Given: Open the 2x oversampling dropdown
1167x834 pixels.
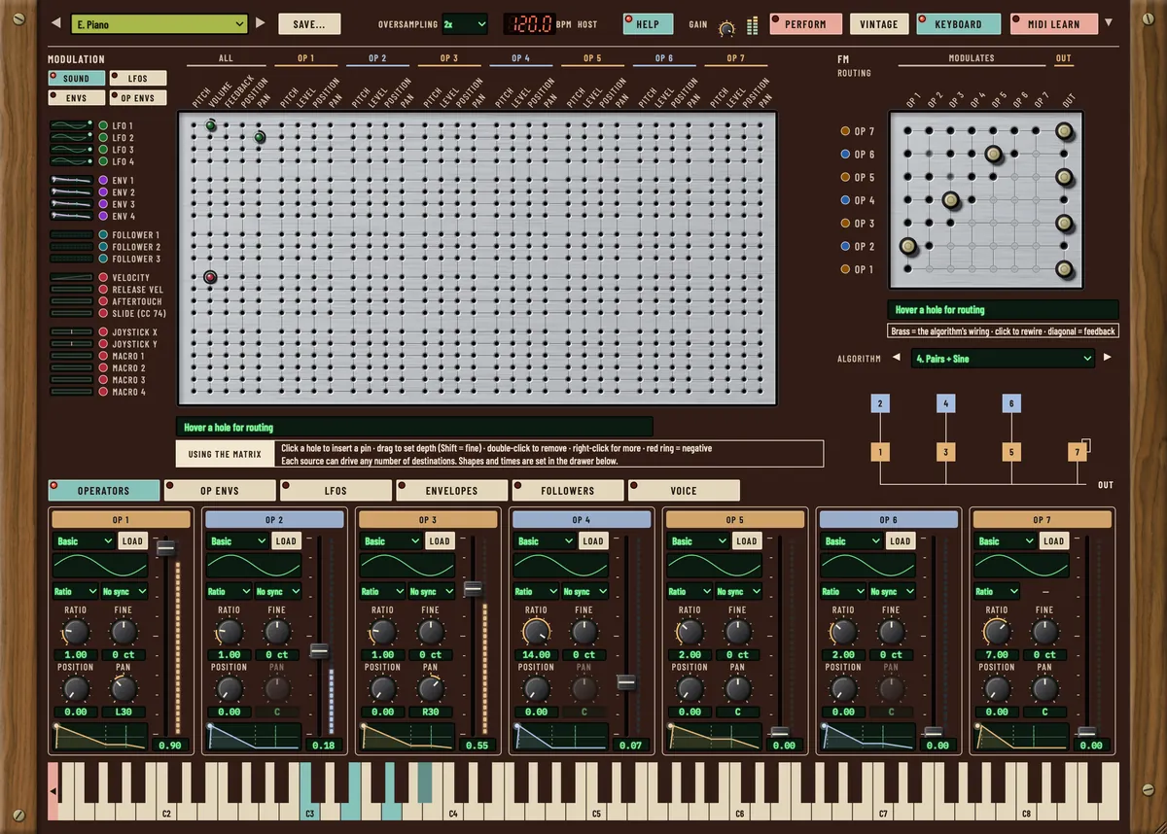Looking at the screenshot, I should (464, 23).
